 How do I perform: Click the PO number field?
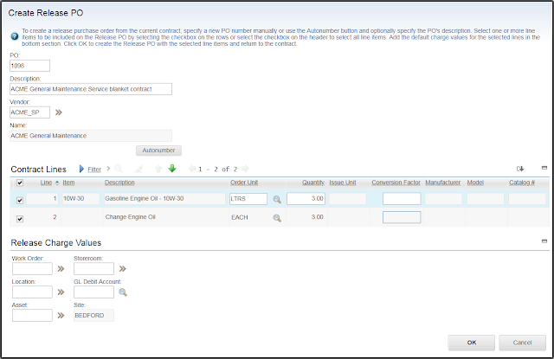(x=29, y=66)
